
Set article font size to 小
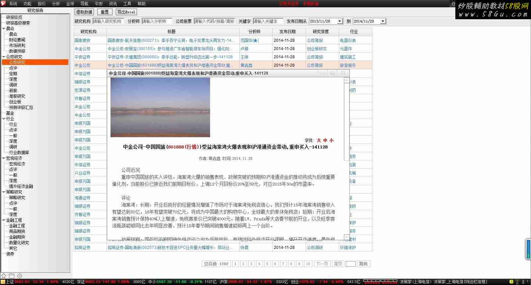point(331,140)
